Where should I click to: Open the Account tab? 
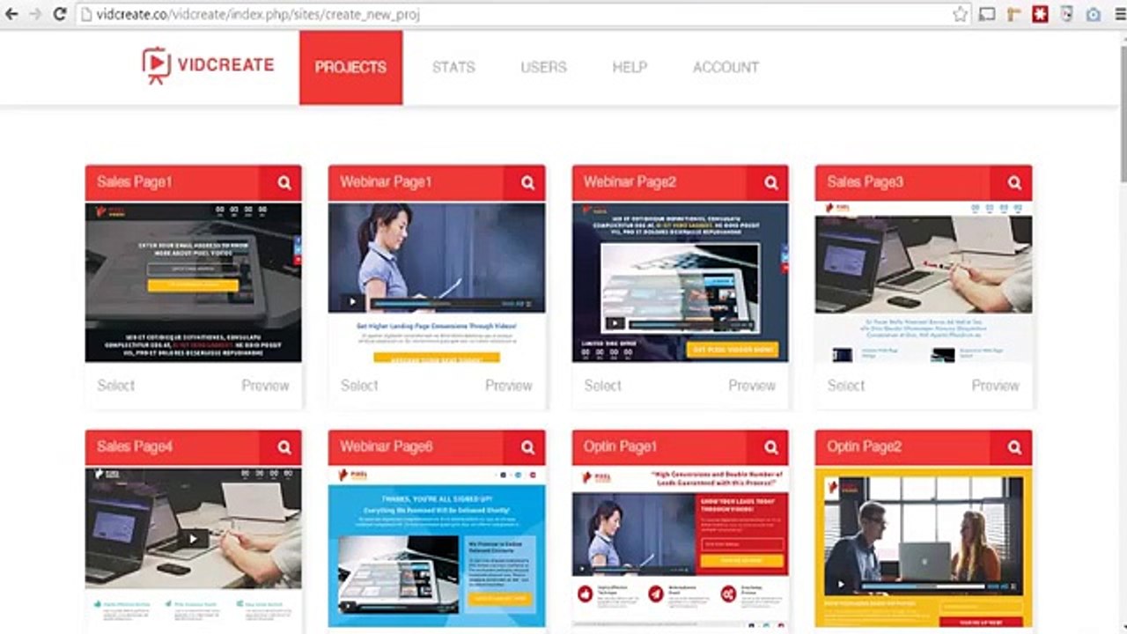(726, 67)
